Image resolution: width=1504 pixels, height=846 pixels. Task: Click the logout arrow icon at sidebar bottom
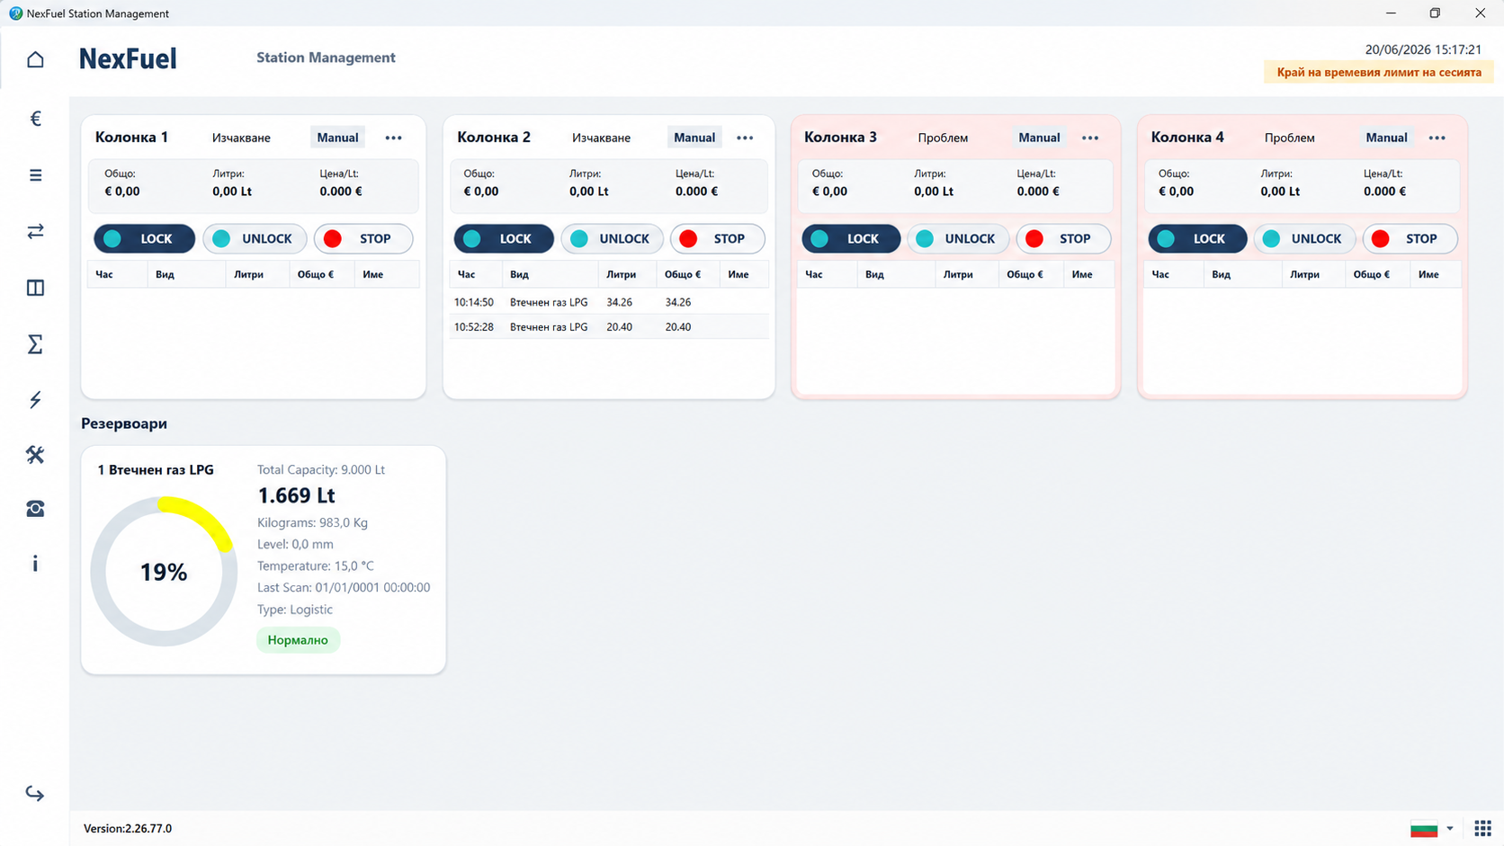coord(35,793)
